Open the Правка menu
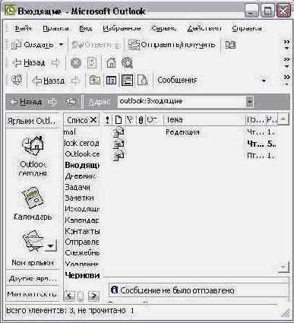The height and width of the screenshot is (323, 294). coord(55,28)
